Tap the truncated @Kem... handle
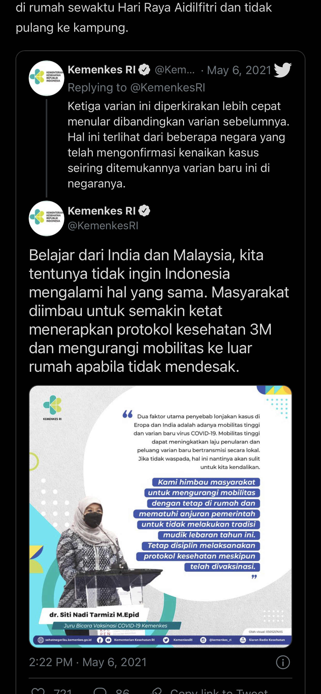Image resolution: width=321 pixels, height=694 pixels. pos(175,70)
